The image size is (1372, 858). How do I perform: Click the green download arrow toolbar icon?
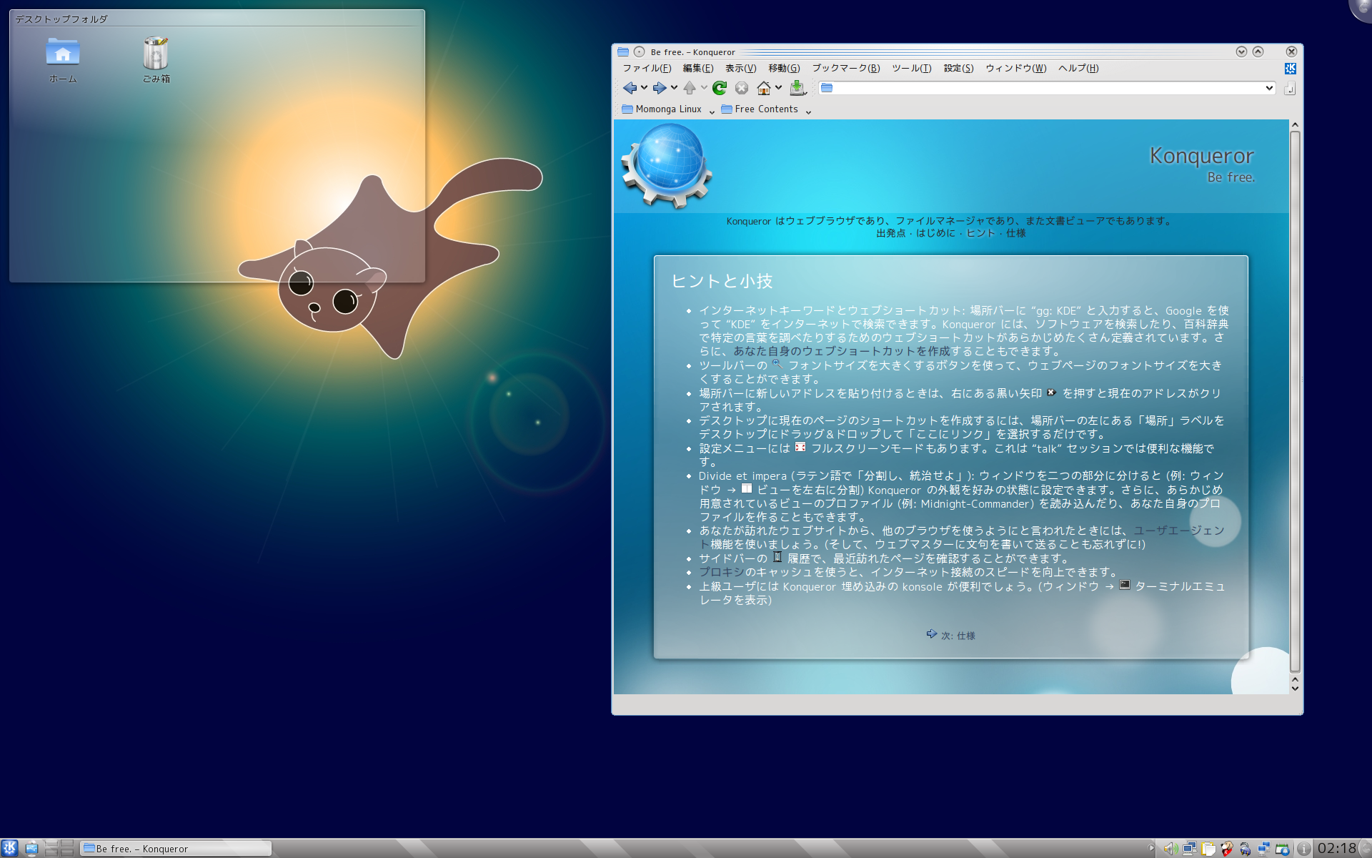click(797, 88)
